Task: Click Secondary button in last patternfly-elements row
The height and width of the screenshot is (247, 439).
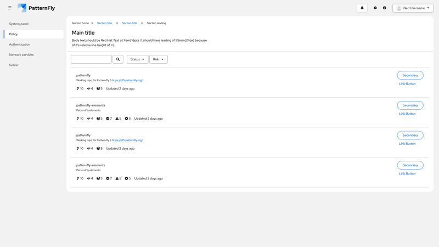Action: [410, 165]
